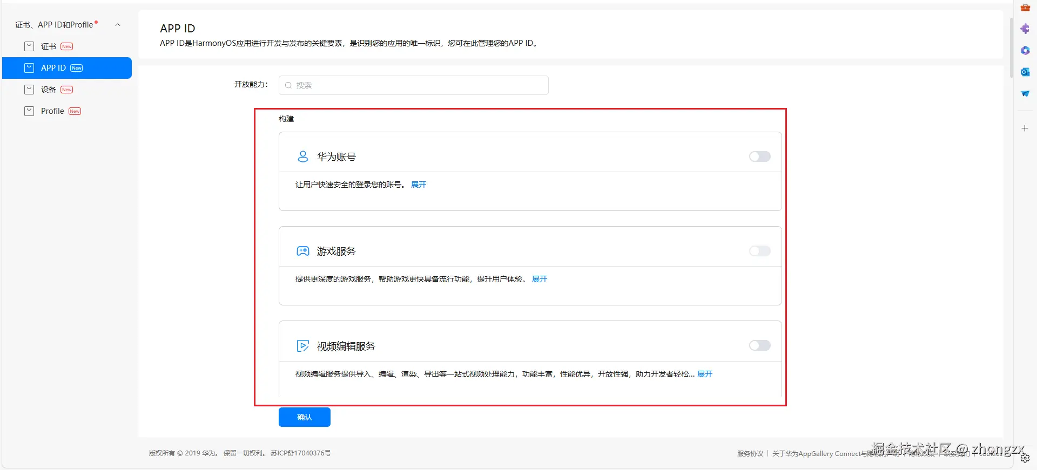Click the 苏ICP备17040376号 footer text

[x=301, y=453]
